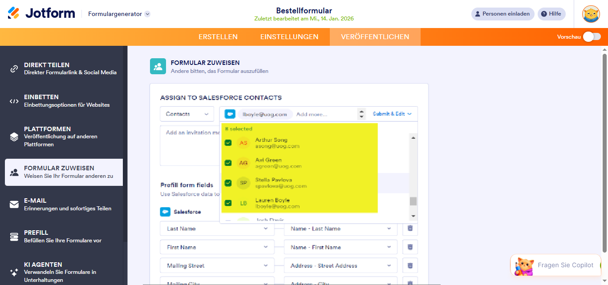The height and width of the screenshot is (285, 608).
Task: Click Stella Pavlova's SP avatar
Action: pyautogui.click(x=243, y=183)
